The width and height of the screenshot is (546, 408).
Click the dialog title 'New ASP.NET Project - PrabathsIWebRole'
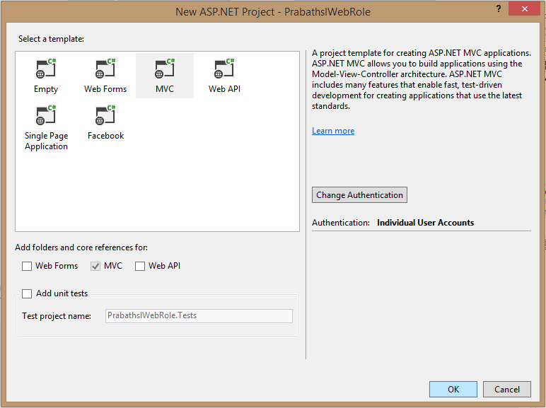273,12
